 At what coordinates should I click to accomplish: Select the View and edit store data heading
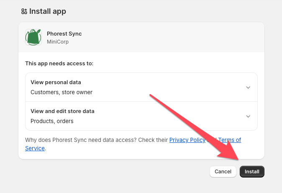click(62, 111)
